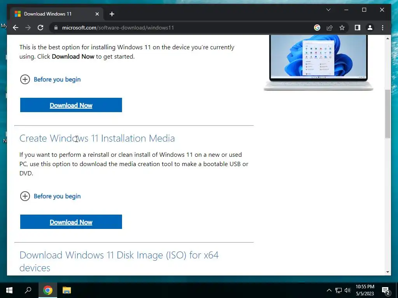Open the Chrome three-dot menu
Screen dimensions: 398x298
tap(382, 28)
